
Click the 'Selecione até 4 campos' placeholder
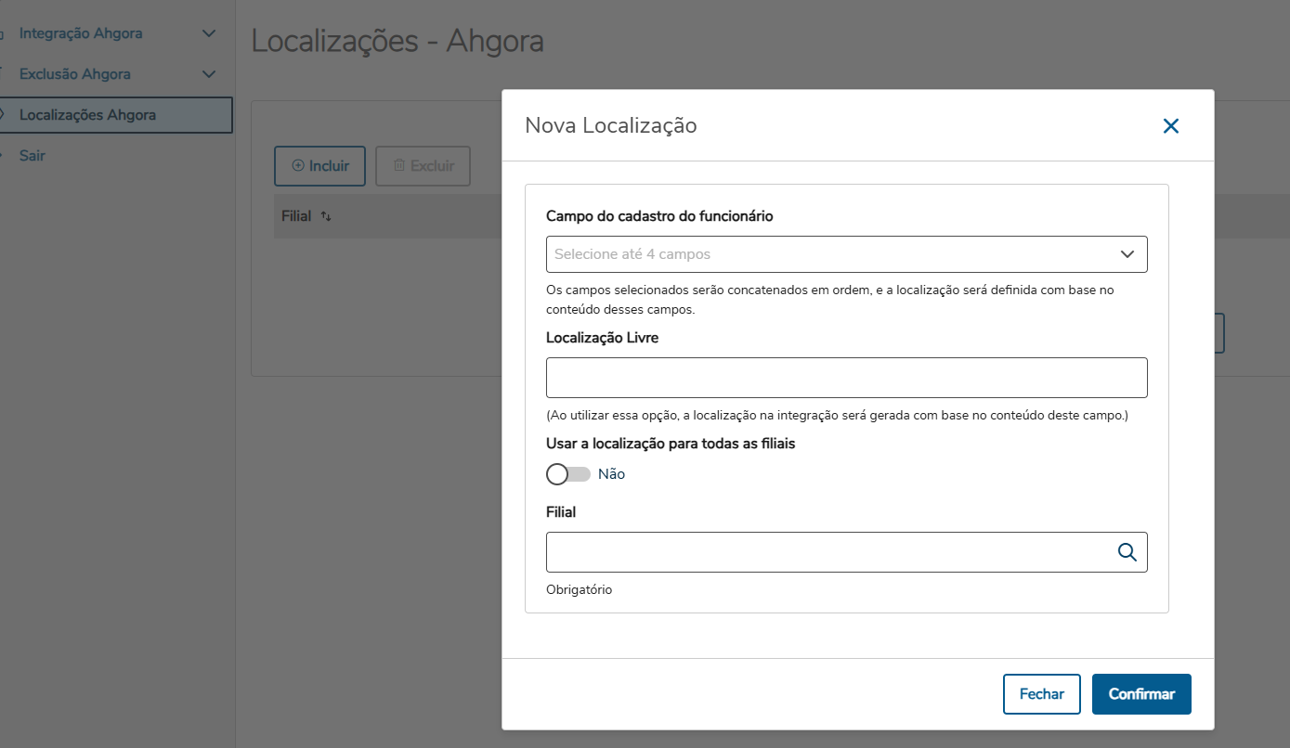tap(632, 254)
